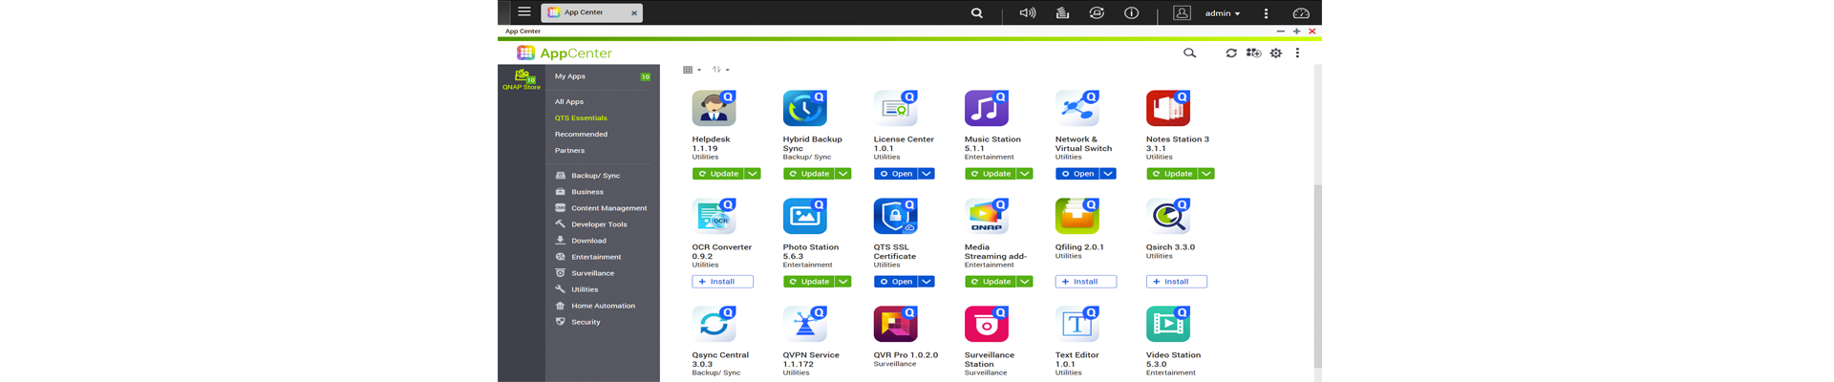Viewport: 1834px width, 382px height.
Task: Open the admin user menu
Action: pos(1221,13)
